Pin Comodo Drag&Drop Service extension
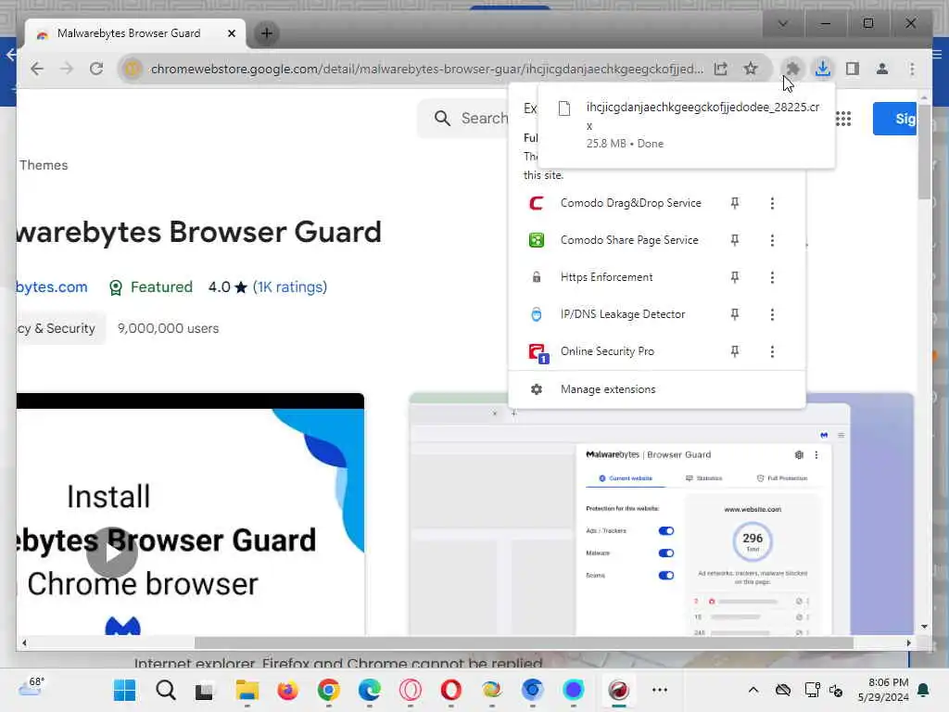The width and height of the screenshot is (949, 712). pos(735,203)
